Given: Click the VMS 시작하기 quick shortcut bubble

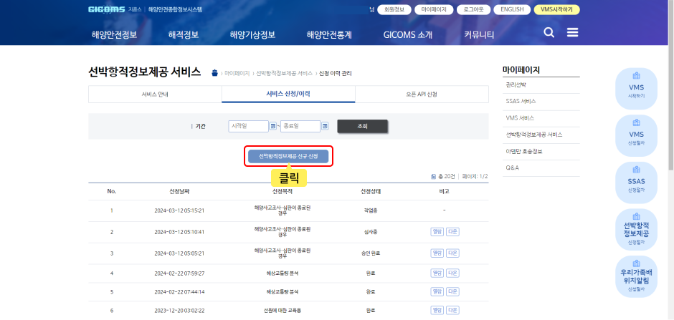Looking at the screenshot, I should [x=636, y=88].
